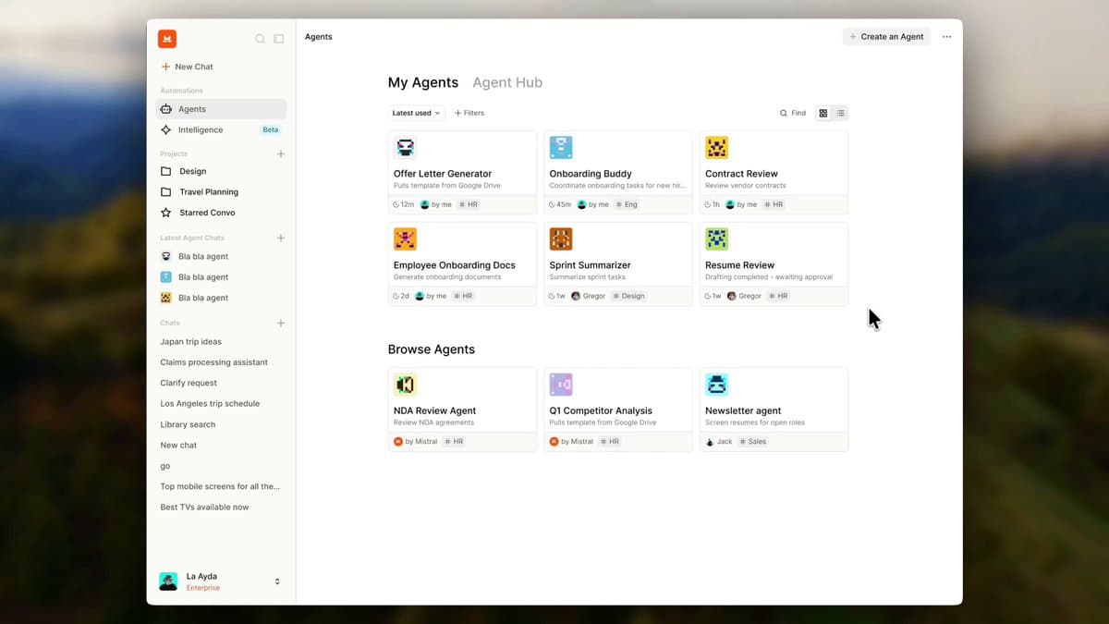Open the chat named New chat
The height and width of the screenshot is (624, 1109).
point(178,446)
